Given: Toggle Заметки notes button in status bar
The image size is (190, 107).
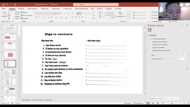Looking at the screenshot, I should [x=128, y=103].
